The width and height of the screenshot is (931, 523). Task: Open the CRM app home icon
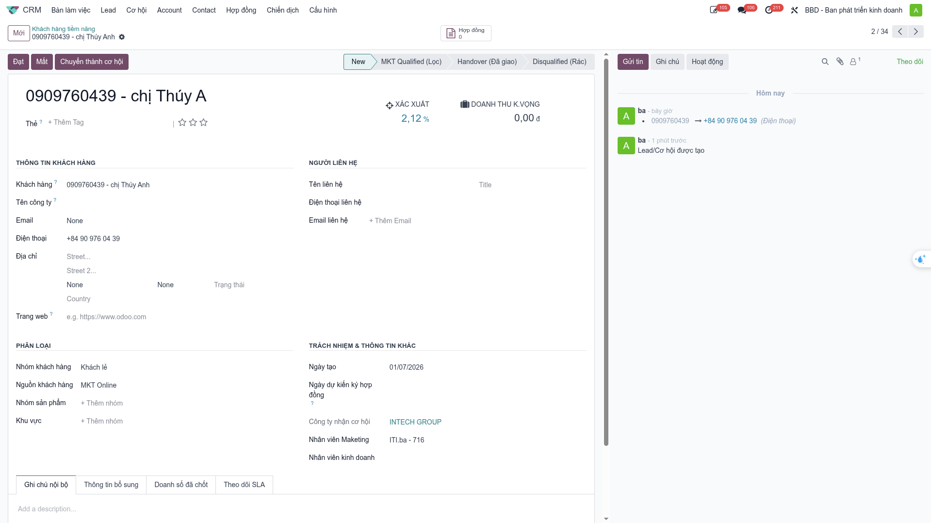[13, 10]
